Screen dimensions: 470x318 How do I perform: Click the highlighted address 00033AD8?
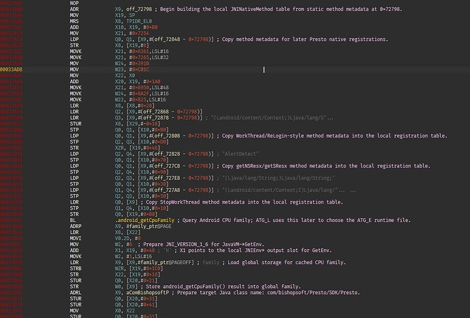[x=11, y=69]
